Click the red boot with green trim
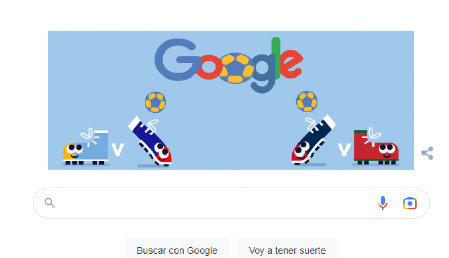The width and height of the screenshot is (449, 258). pyautogui.click(x=376, y=147)
